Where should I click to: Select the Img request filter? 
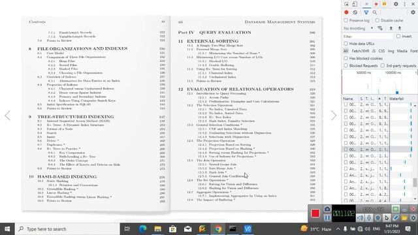pos(391,51)
